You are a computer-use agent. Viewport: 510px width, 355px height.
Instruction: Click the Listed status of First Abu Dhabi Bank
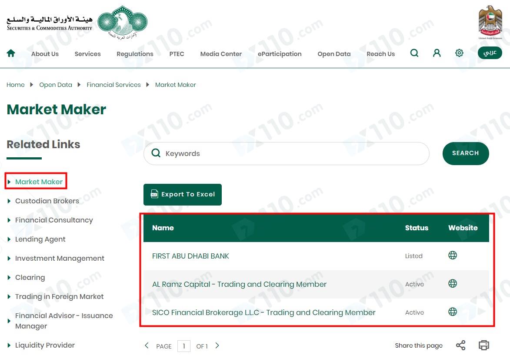point(413,256)
